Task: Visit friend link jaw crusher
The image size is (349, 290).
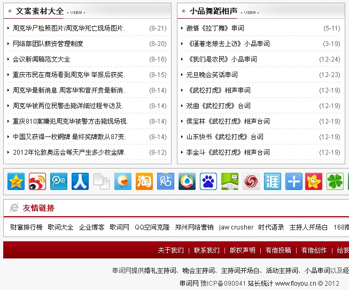Action: (236, 227)
